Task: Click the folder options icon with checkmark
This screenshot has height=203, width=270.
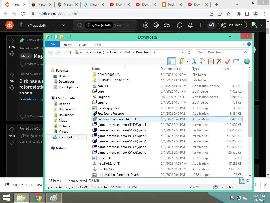Action: pos(181,61)
